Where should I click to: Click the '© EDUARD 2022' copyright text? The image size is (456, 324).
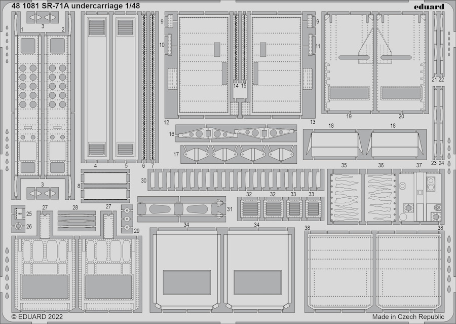click(x=37, y=317)
